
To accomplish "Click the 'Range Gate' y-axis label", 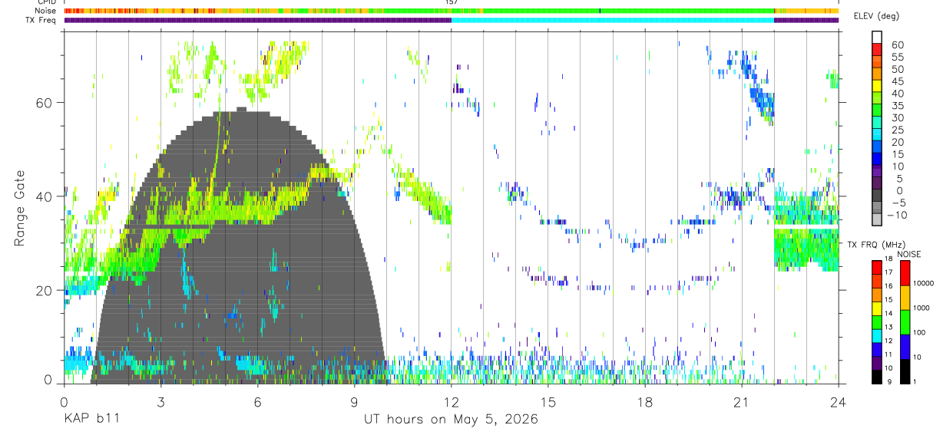I will tap(19, 207).
